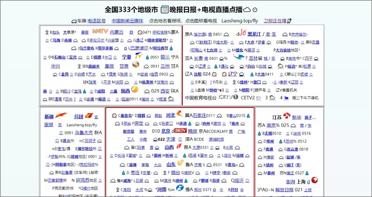The height and width of the screenshot is (197, 372).
Task: Click the cloud icon before 029 西安
Action: 147,91
